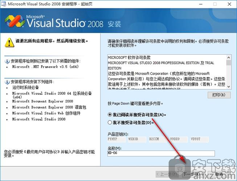Click Microsoft Visual Studio Web 创作组件 item

pyautogui.click(x=46, y=113)
